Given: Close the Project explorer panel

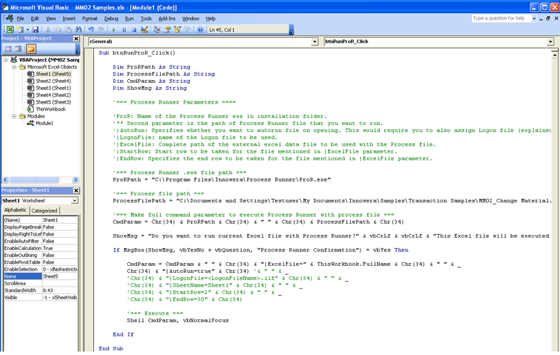Looking at the screenshot, I should click(77, 39).
